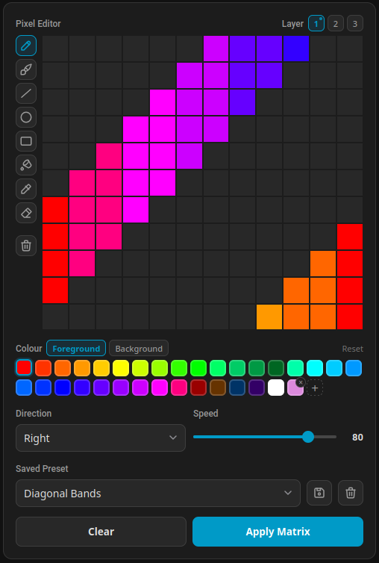379x563 pixels.
Task: Click the Speed slider handle
Action: (x=308, y=437)
